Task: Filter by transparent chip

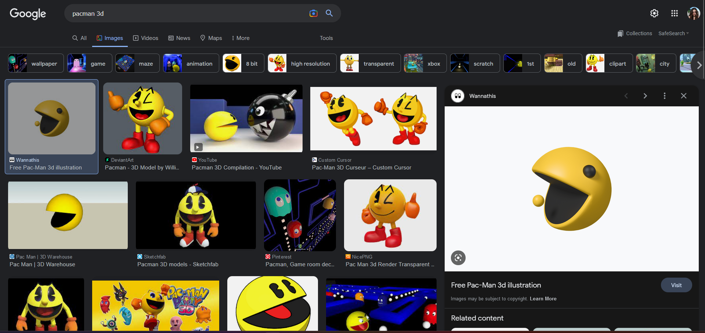Action: point(370,63)
